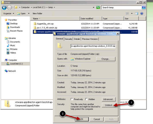This screenshot has width=153, height=124.
Task: Open the dropdown arrow next to Open
Action: (29, 13)
